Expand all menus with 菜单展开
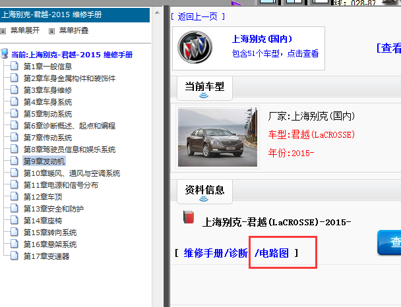 [x=25, y=31]
